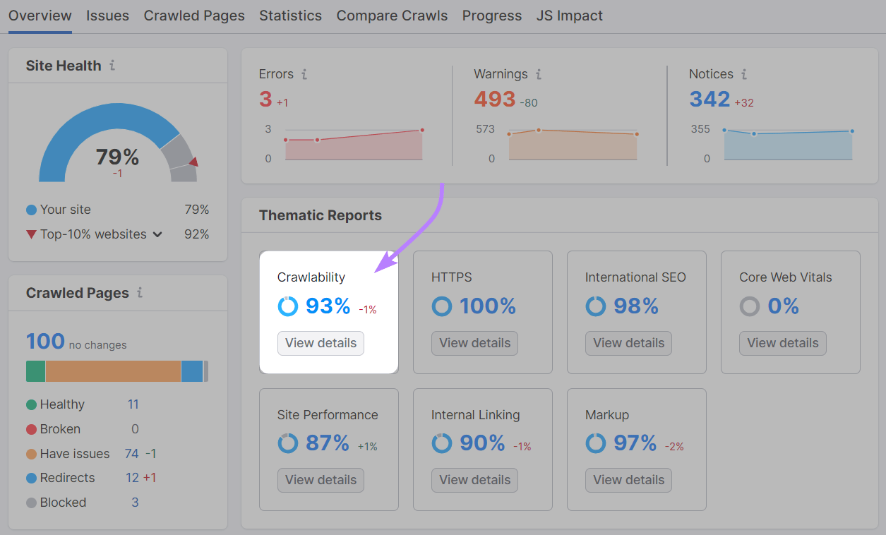Image resolution: width=886 pixels, height=535 pixels.
Task: Click the Errors info icon
Action: click(x=305, y=73)
